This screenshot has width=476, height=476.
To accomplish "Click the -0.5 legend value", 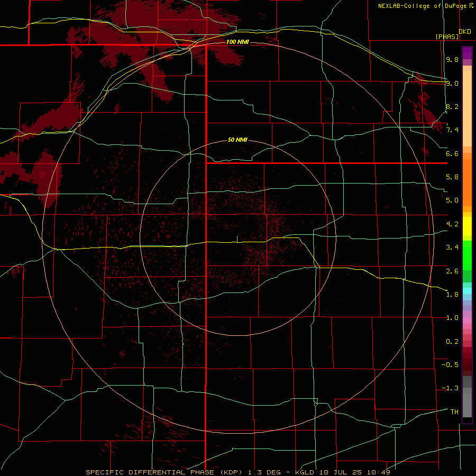I will tap(450, 365).
